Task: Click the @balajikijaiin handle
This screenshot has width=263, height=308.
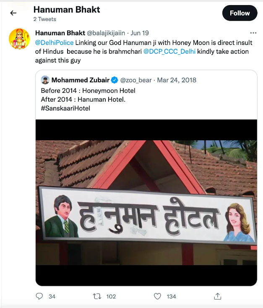Action: pos(106,33)
